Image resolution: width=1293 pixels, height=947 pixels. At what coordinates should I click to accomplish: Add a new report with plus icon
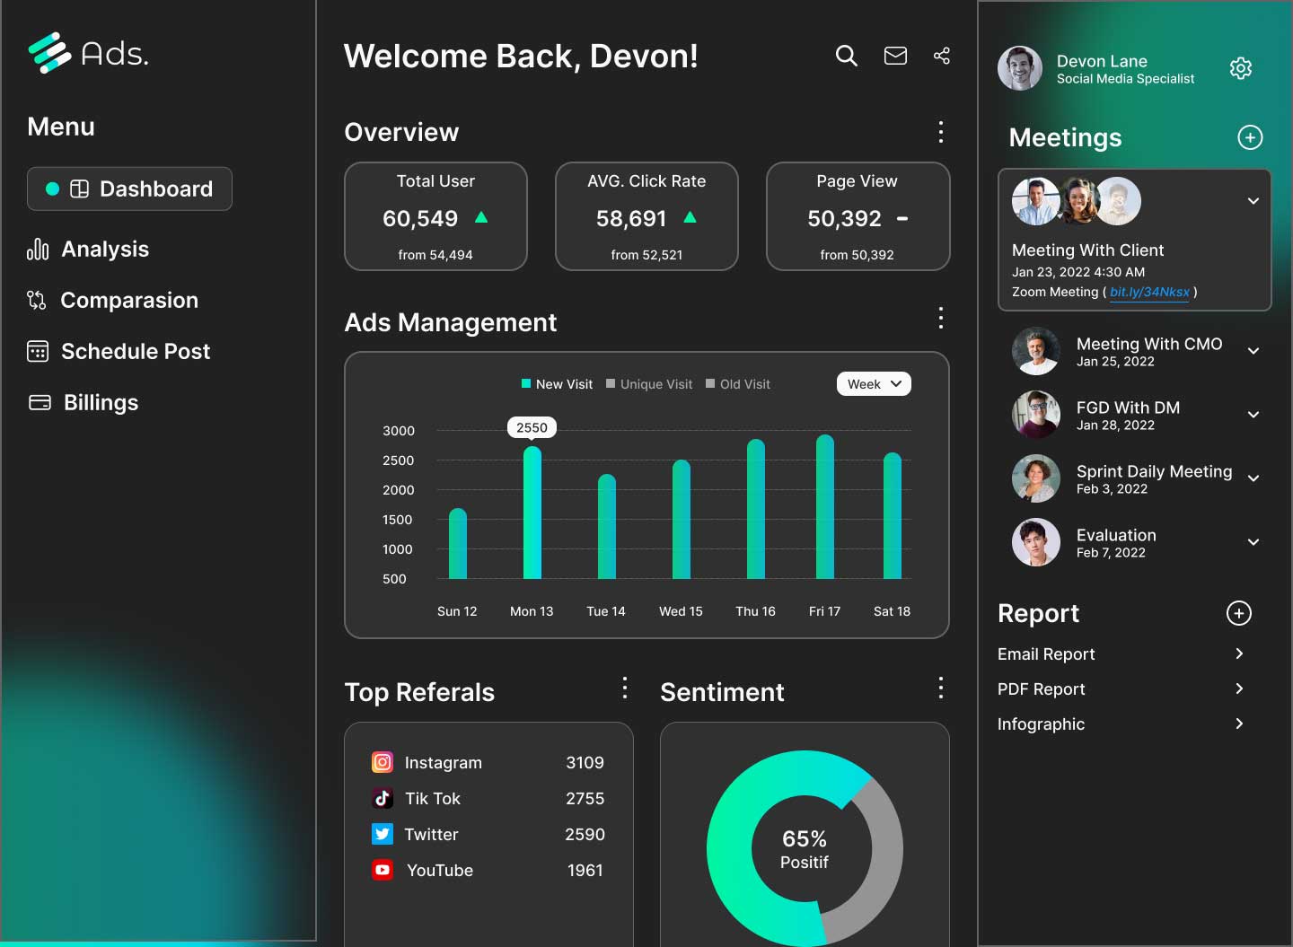click(x=1239, y=613)
